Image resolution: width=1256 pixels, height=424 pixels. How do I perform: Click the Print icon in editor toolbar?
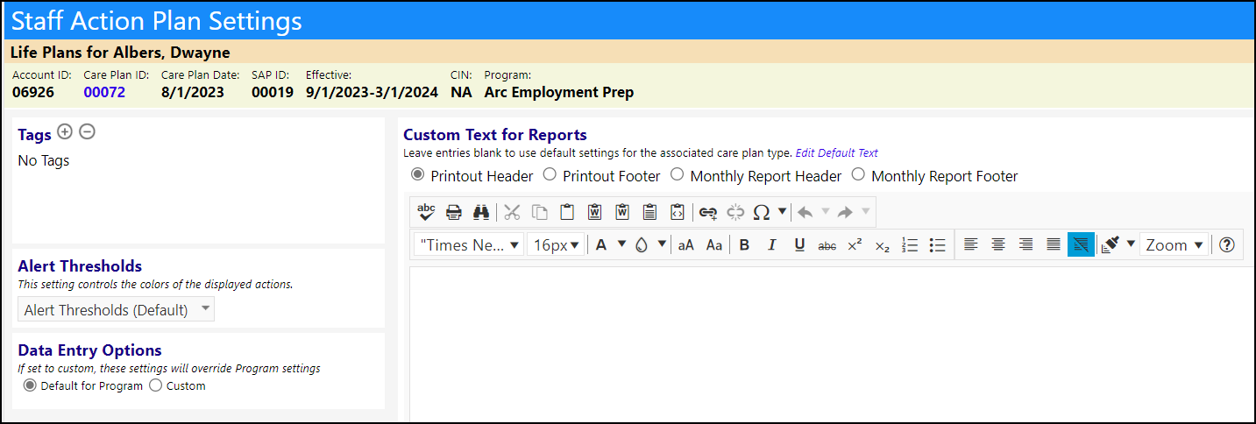(x=454, y=211)
